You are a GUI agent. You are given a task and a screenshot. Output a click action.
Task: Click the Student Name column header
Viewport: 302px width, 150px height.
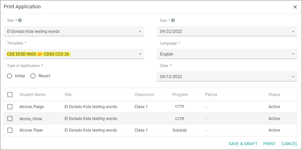coord(32,95)
